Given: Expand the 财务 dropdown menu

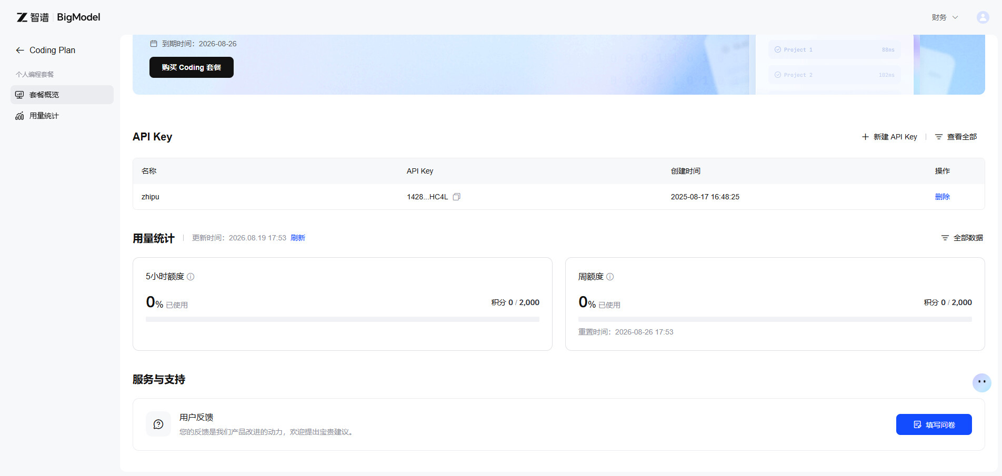Looking at the screenshot, I should point(945,17).
